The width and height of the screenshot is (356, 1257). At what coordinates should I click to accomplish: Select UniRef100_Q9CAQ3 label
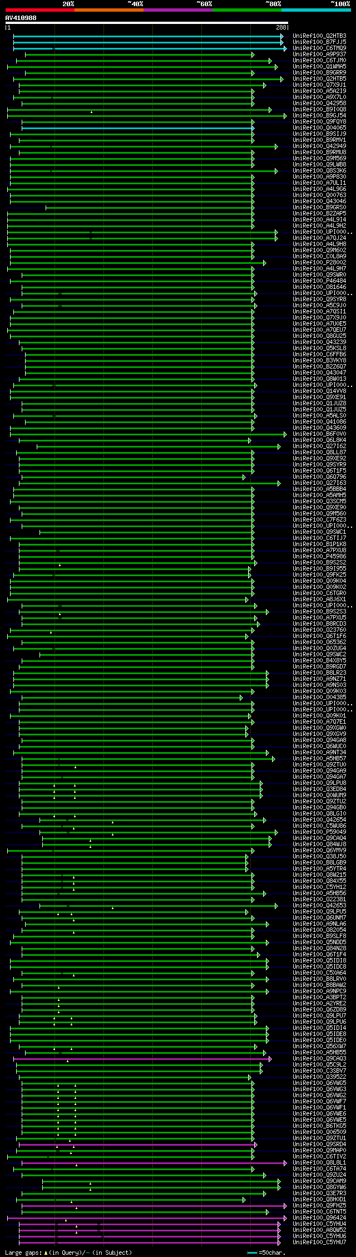(x=319, y=1059)
